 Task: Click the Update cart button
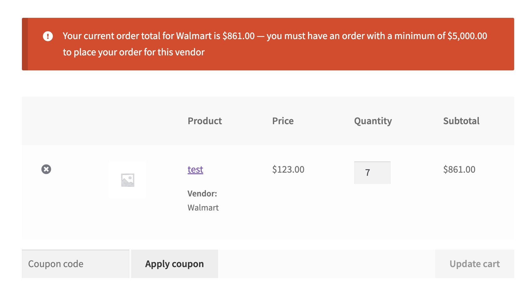tap(474, 264)
